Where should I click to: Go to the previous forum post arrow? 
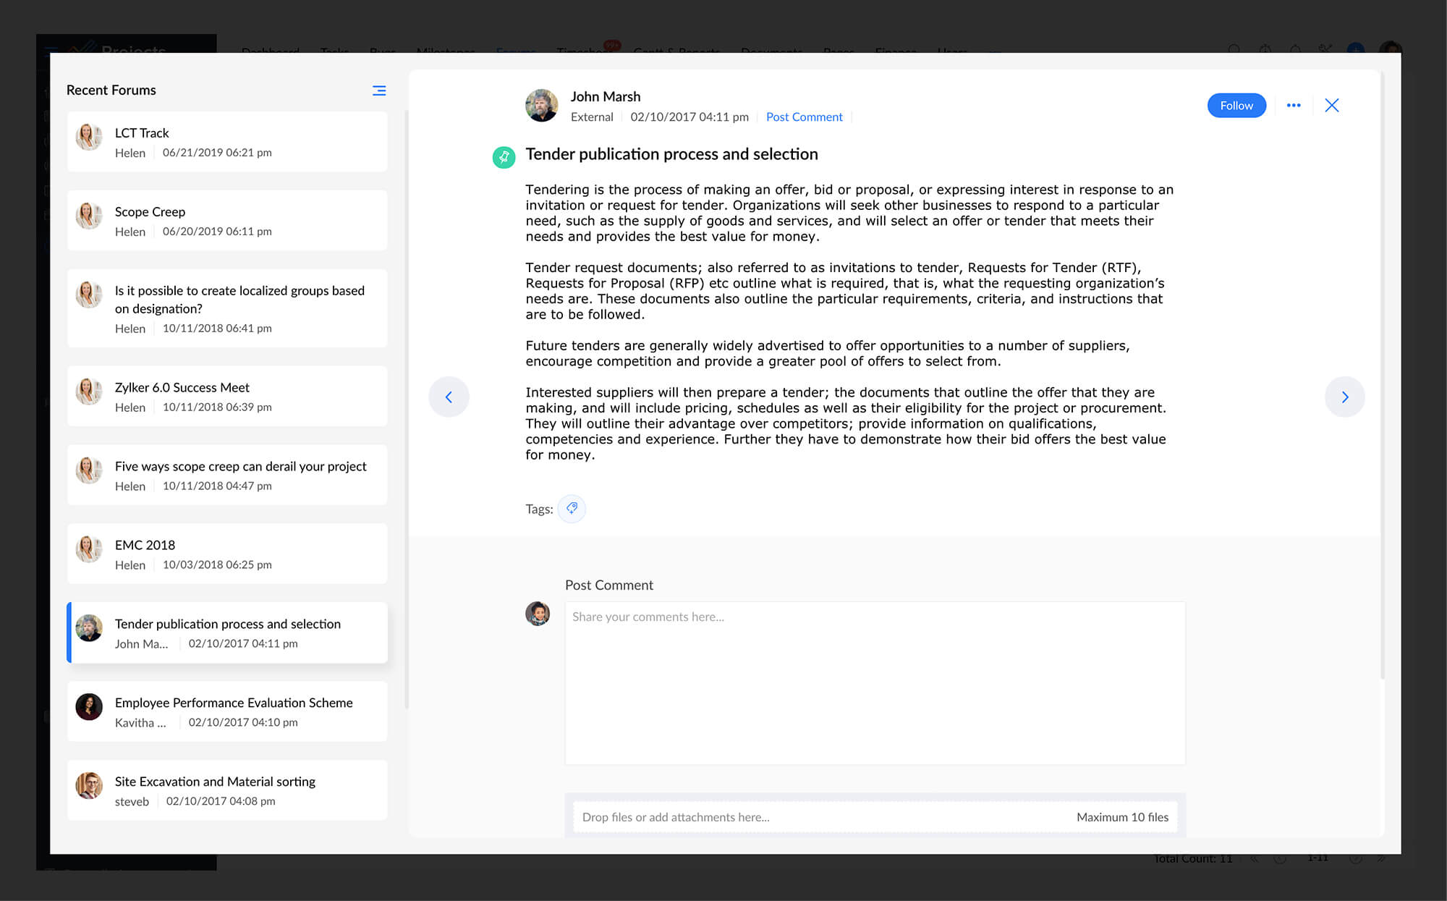coord(449,397)
